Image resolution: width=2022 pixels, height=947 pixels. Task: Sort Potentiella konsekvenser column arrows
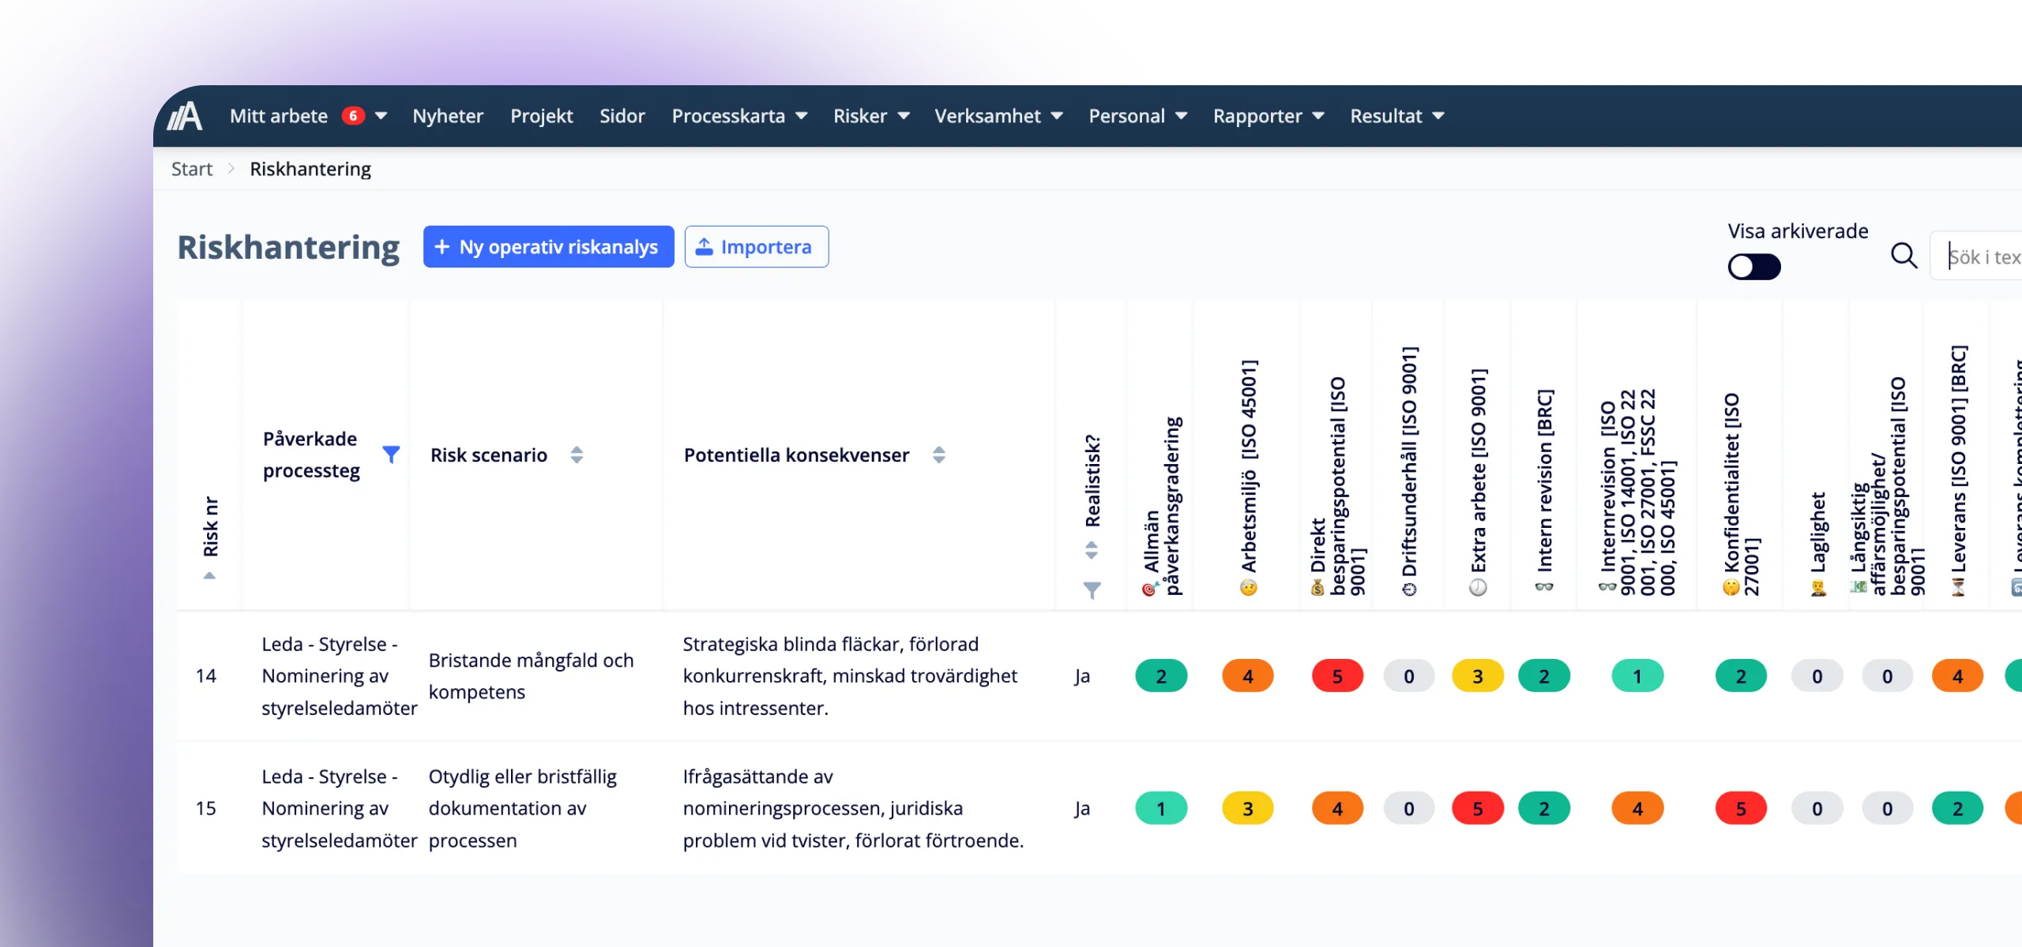(938, 455)
